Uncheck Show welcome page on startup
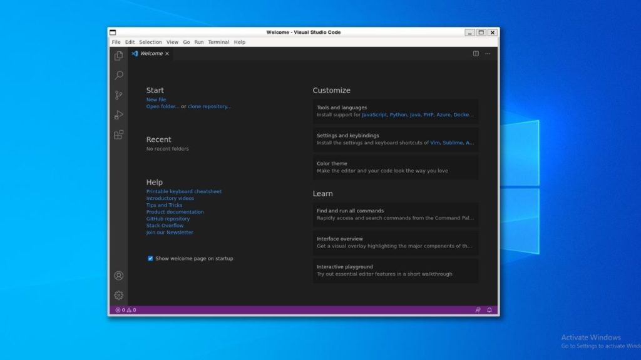The height and width of the screenshot is (360, 641). (x=150, y=258)
